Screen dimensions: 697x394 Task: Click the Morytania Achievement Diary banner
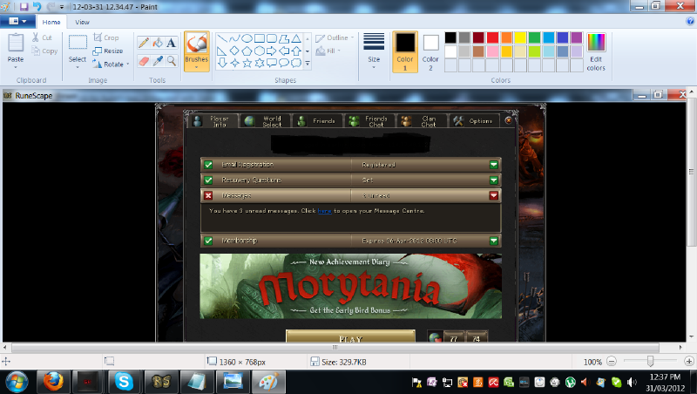(351, 286)
